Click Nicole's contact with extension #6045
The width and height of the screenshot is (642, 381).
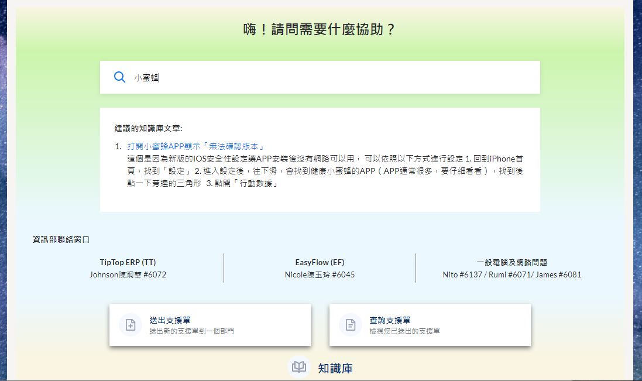(320, 274)
